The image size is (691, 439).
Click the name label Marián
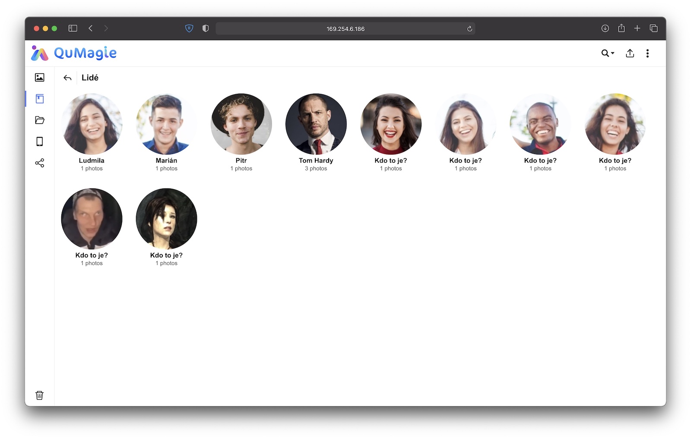click(x=166, y=160)
